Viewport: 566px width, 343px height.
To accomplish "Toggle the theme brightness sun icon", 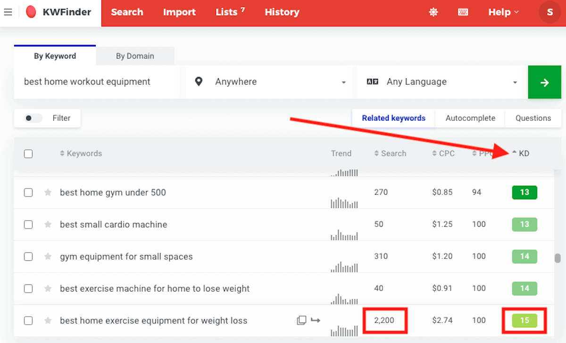I will [433, 12].
